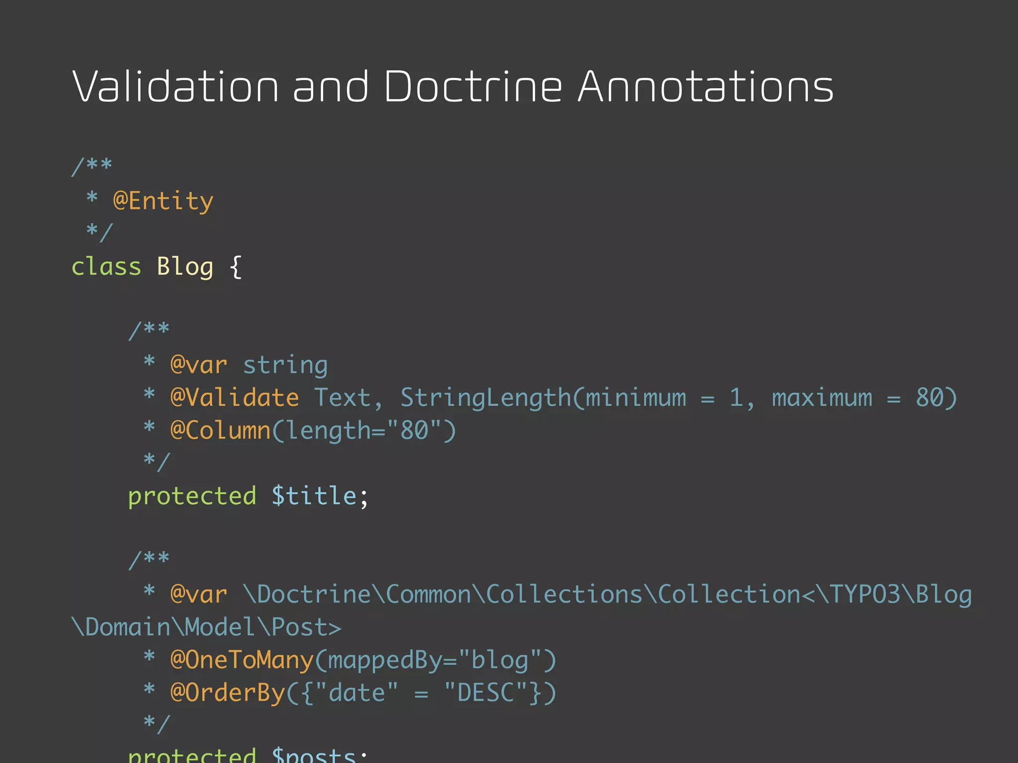Click the '@Entity' annotation text
The height and width of the screenshot is (763, 1018).
(x=164, y=201)
